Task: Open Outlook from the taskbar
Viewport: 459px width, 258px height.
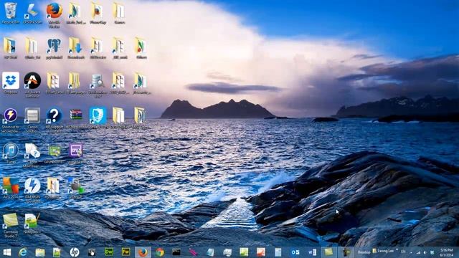Action: click(x=295, y=252)
